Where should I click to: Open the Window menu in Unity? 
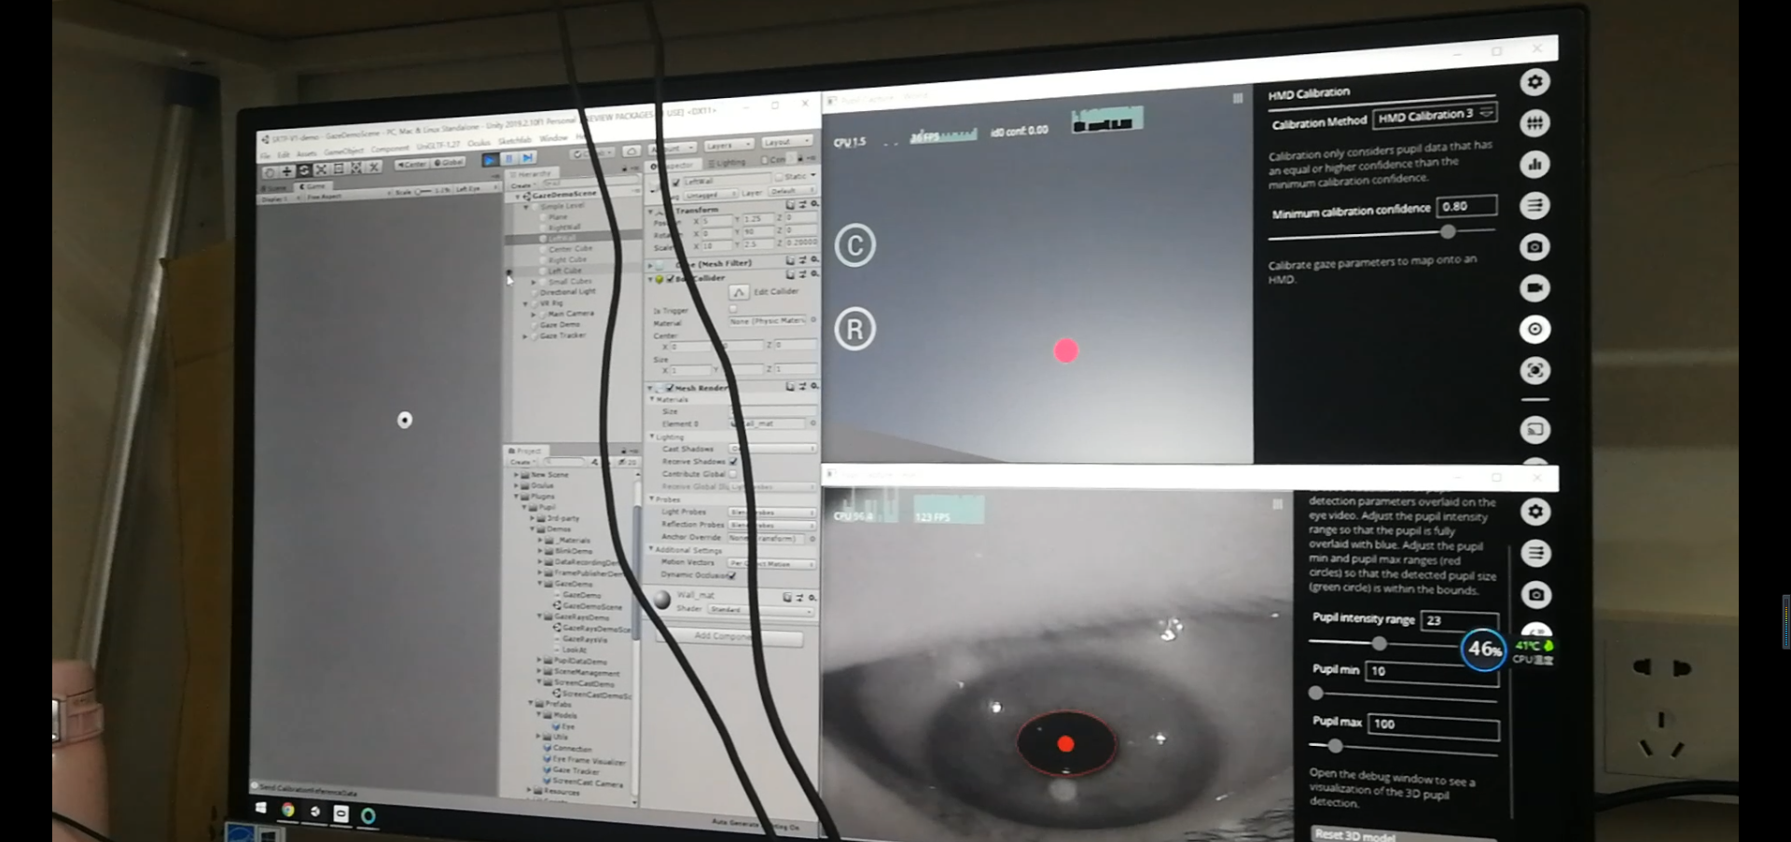553,138
